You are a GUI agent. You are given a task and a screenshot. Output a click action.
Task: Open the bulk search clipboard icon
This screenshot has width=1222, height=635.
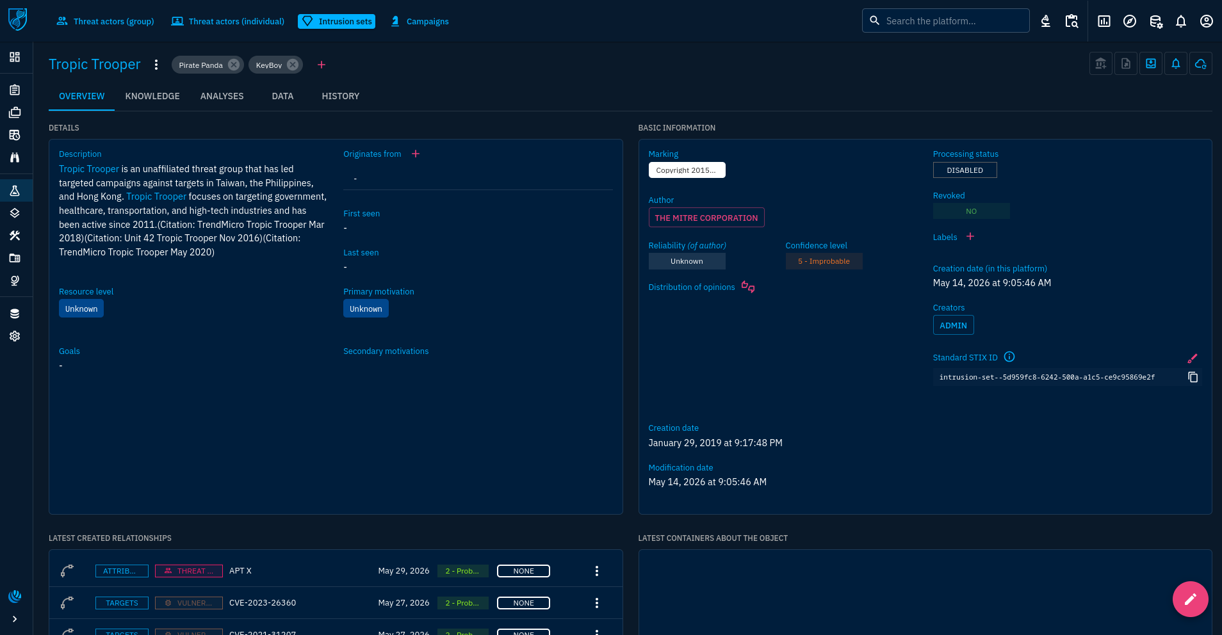[1071, 21]
